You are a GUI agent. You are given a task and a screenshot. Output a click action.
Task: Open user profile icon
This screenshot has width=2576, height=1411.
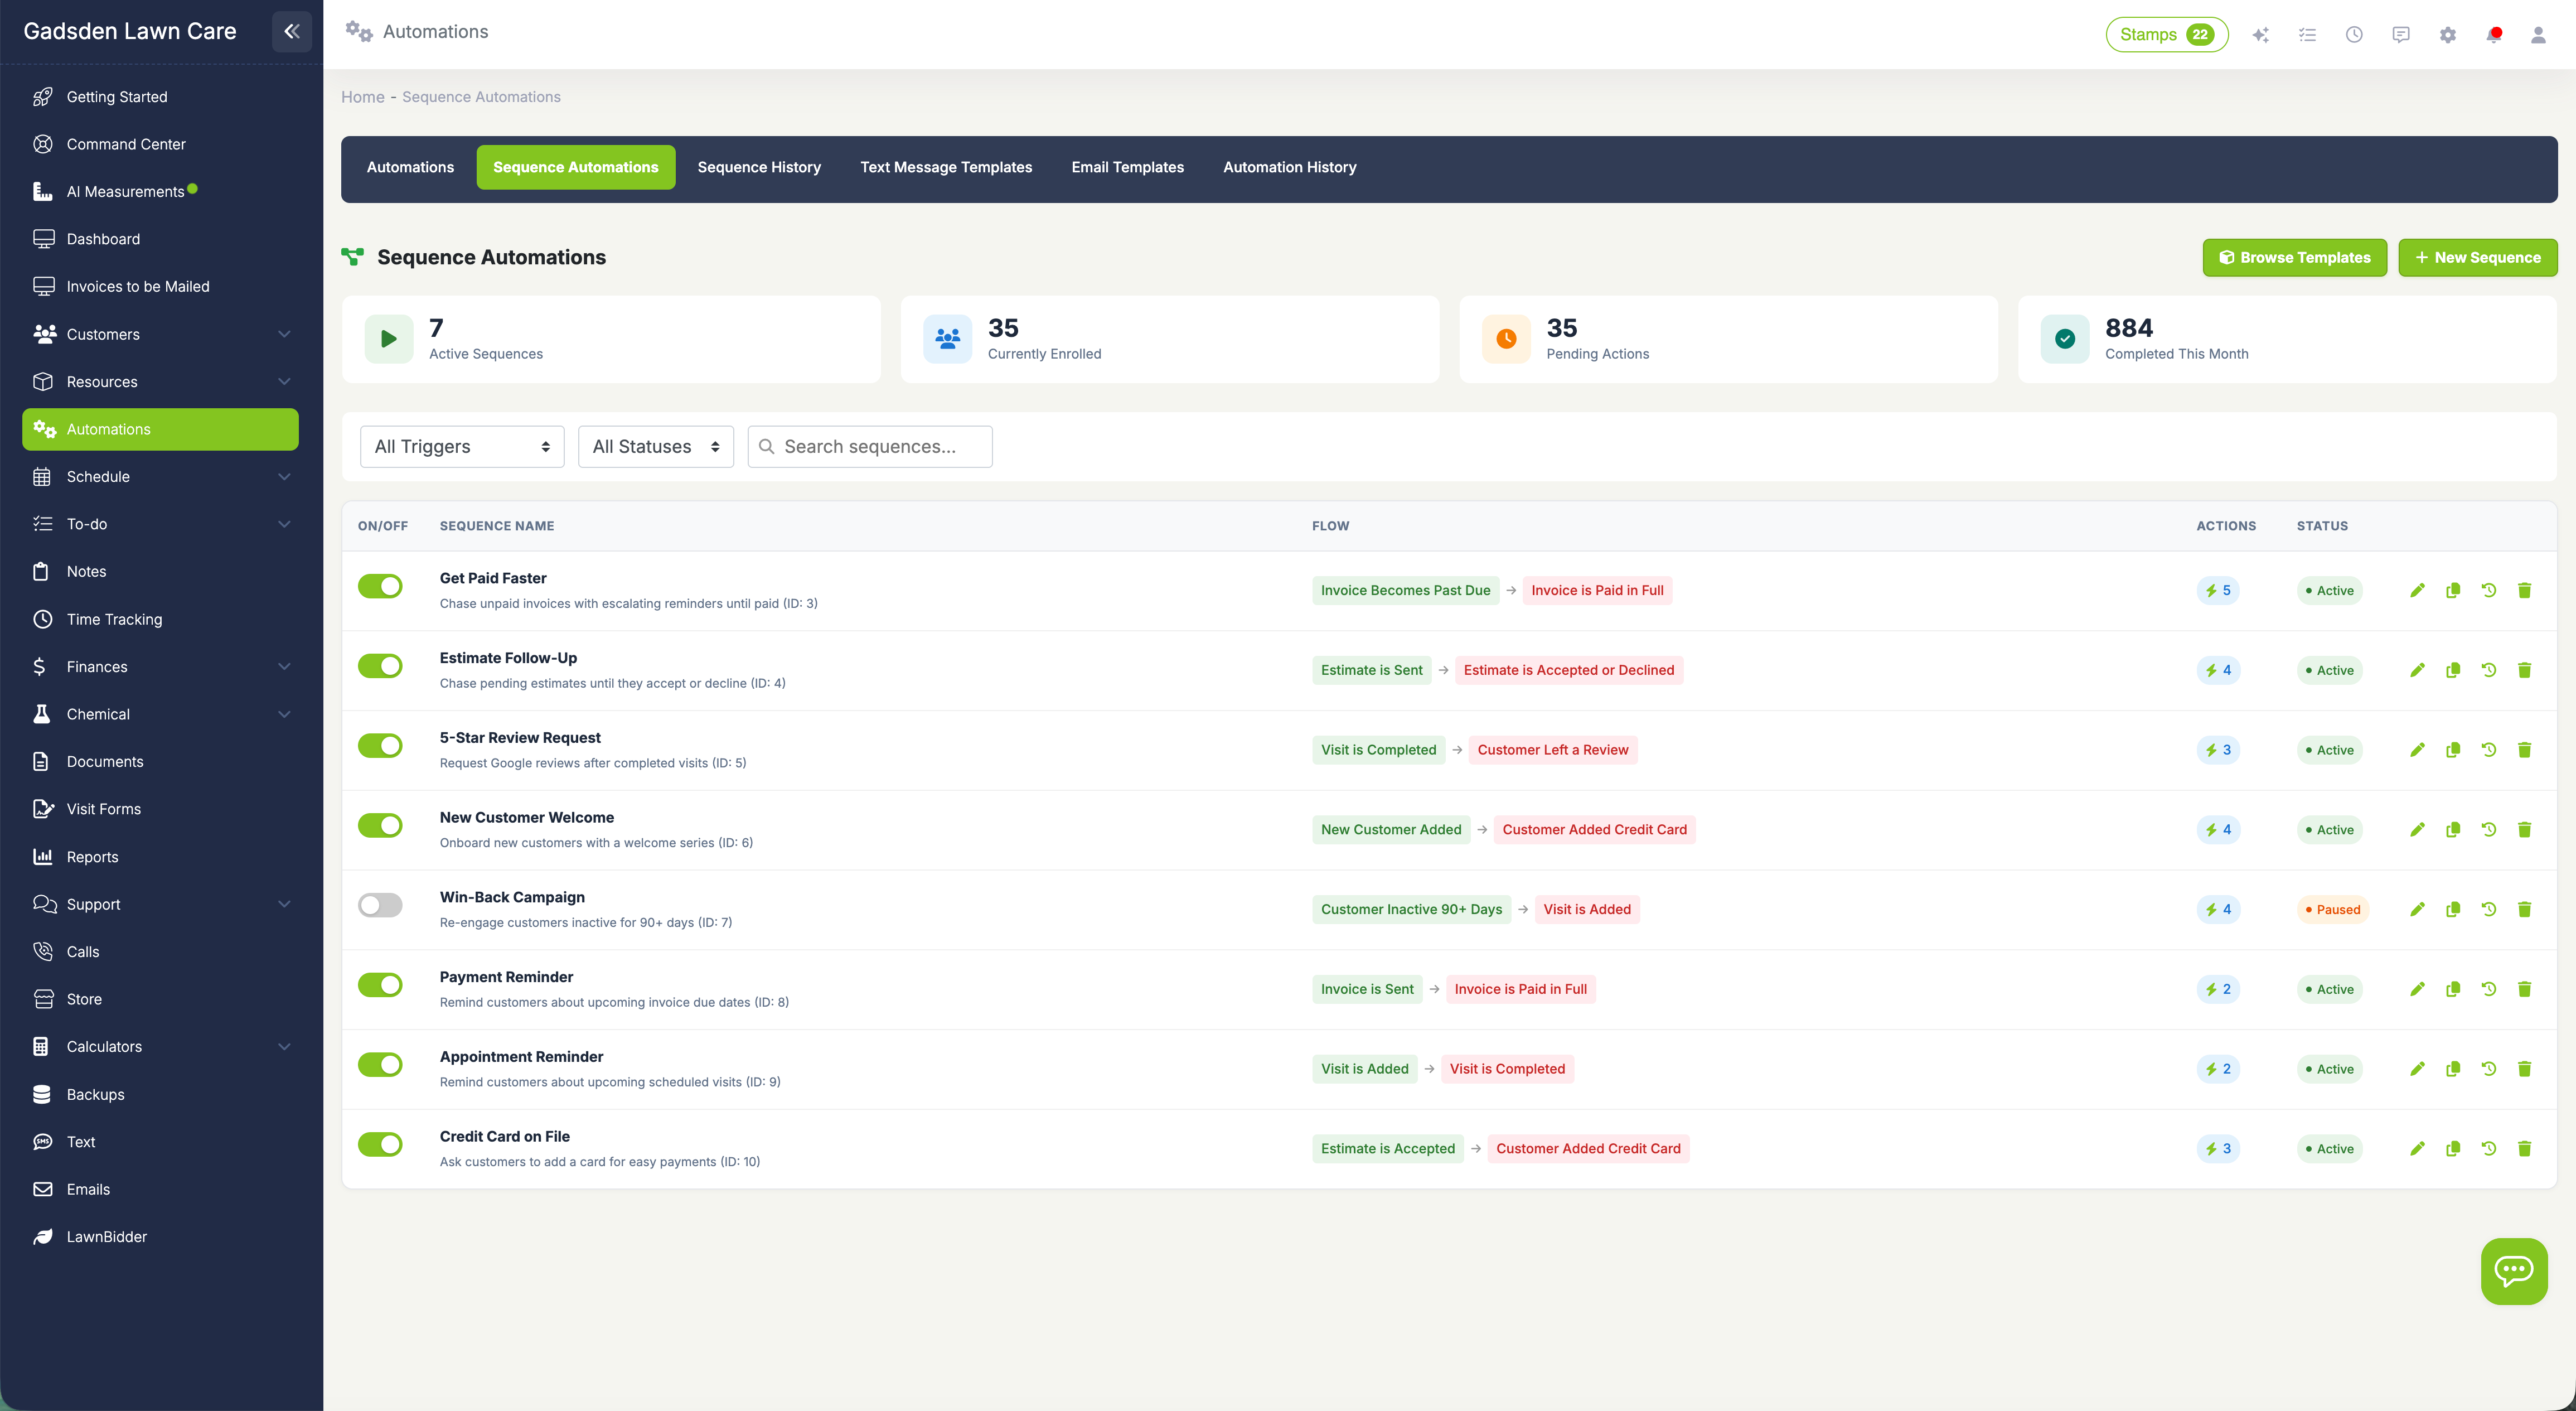pyautogui.click(x=2538, y=35)
